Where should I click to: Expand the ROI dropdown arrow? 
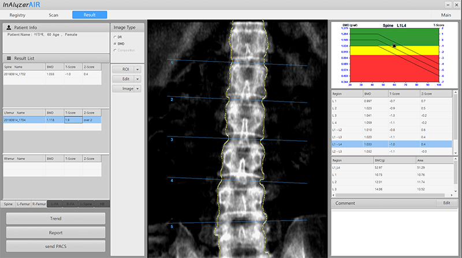pos(137,69)
